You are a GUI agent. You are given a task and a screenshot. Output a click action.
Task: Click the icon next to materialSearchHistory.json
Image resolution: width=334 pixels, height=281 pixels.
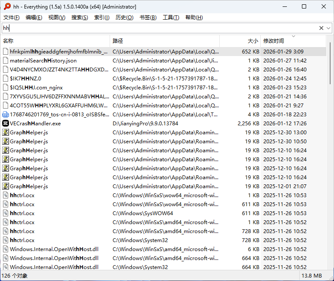6,61
